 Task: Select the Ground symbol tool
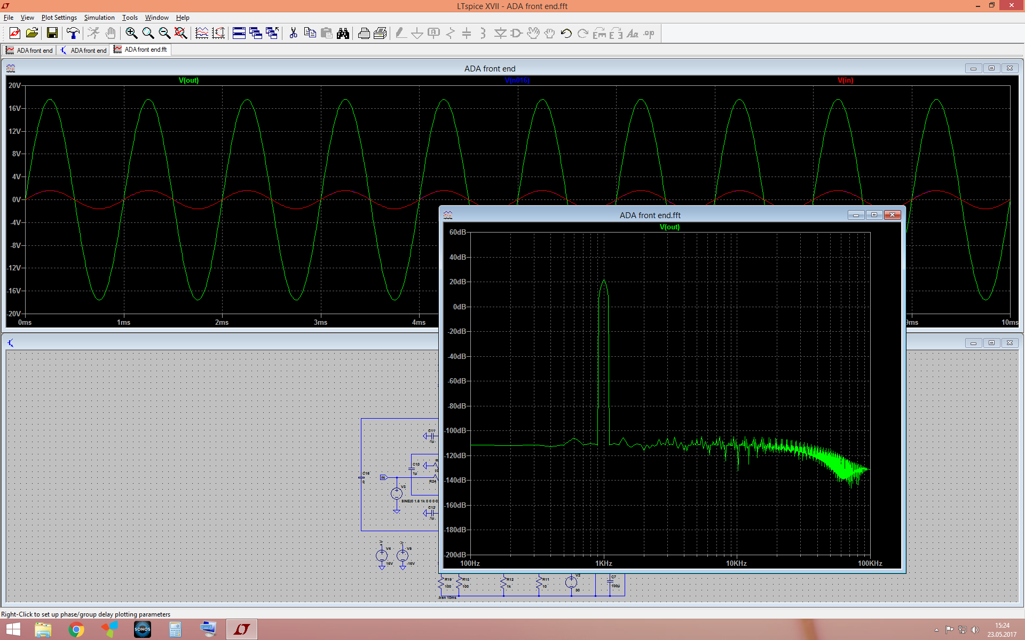[417, 34]
